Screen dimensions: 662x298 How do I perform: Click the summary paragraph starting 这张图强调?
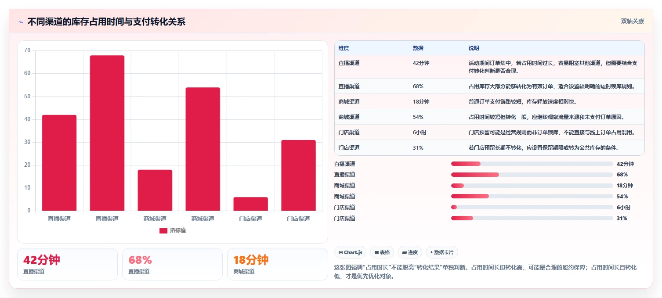click(x=485, y=272)
